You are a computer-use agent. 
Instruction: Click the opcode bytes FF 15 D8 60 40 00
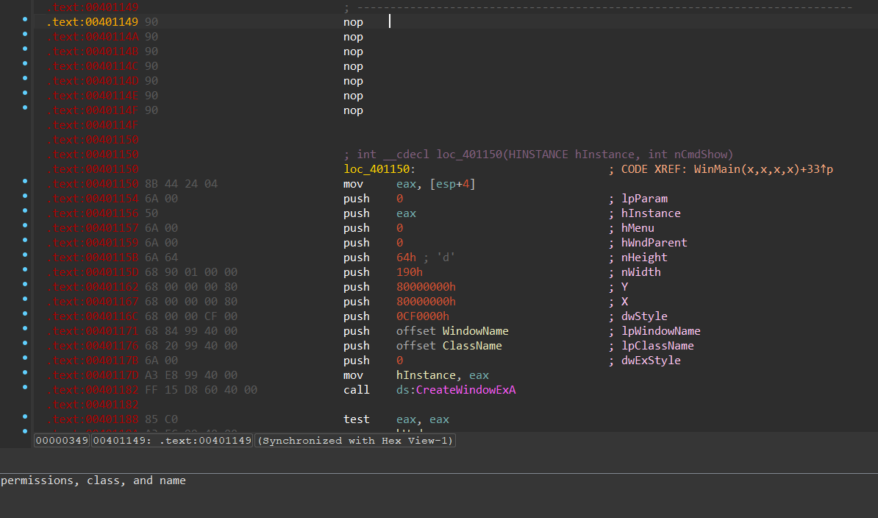[201, 390]
